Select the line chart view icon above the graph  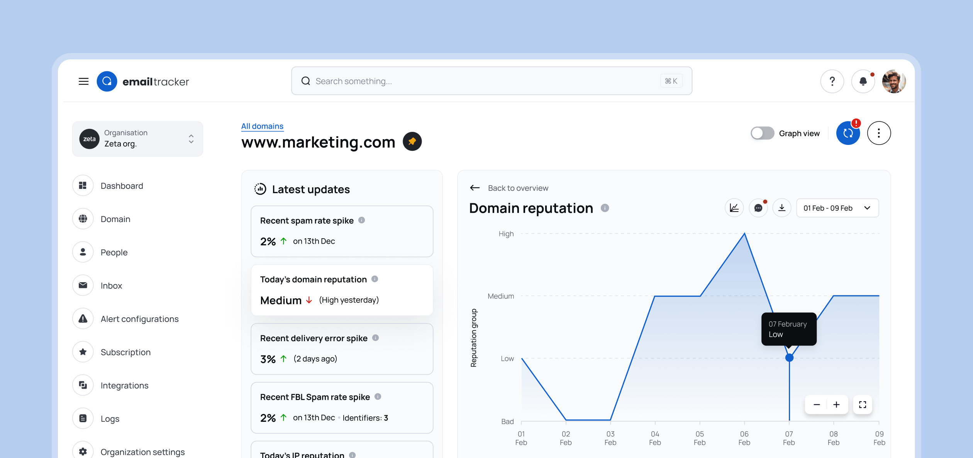(734, 208)
